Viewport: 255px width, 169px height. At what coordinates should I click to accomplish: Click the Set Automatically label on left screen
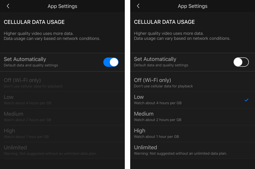[25, 59]
